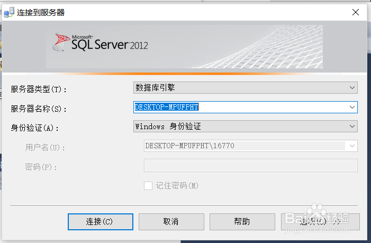
Task: Click the 用户名(U) label
Action: click(45, 147)
